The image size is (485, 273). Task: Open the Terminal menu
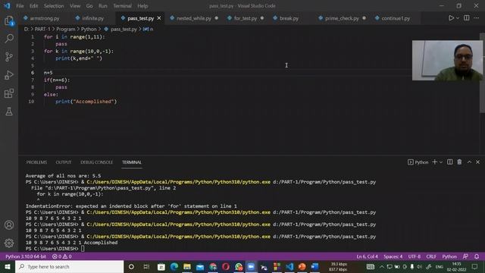pyautogui.click(x=122, y=6)
